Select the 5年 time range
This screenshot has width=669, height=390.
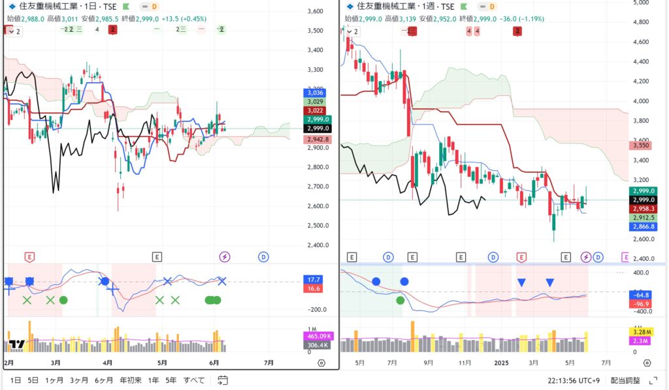tap(171, 380)
